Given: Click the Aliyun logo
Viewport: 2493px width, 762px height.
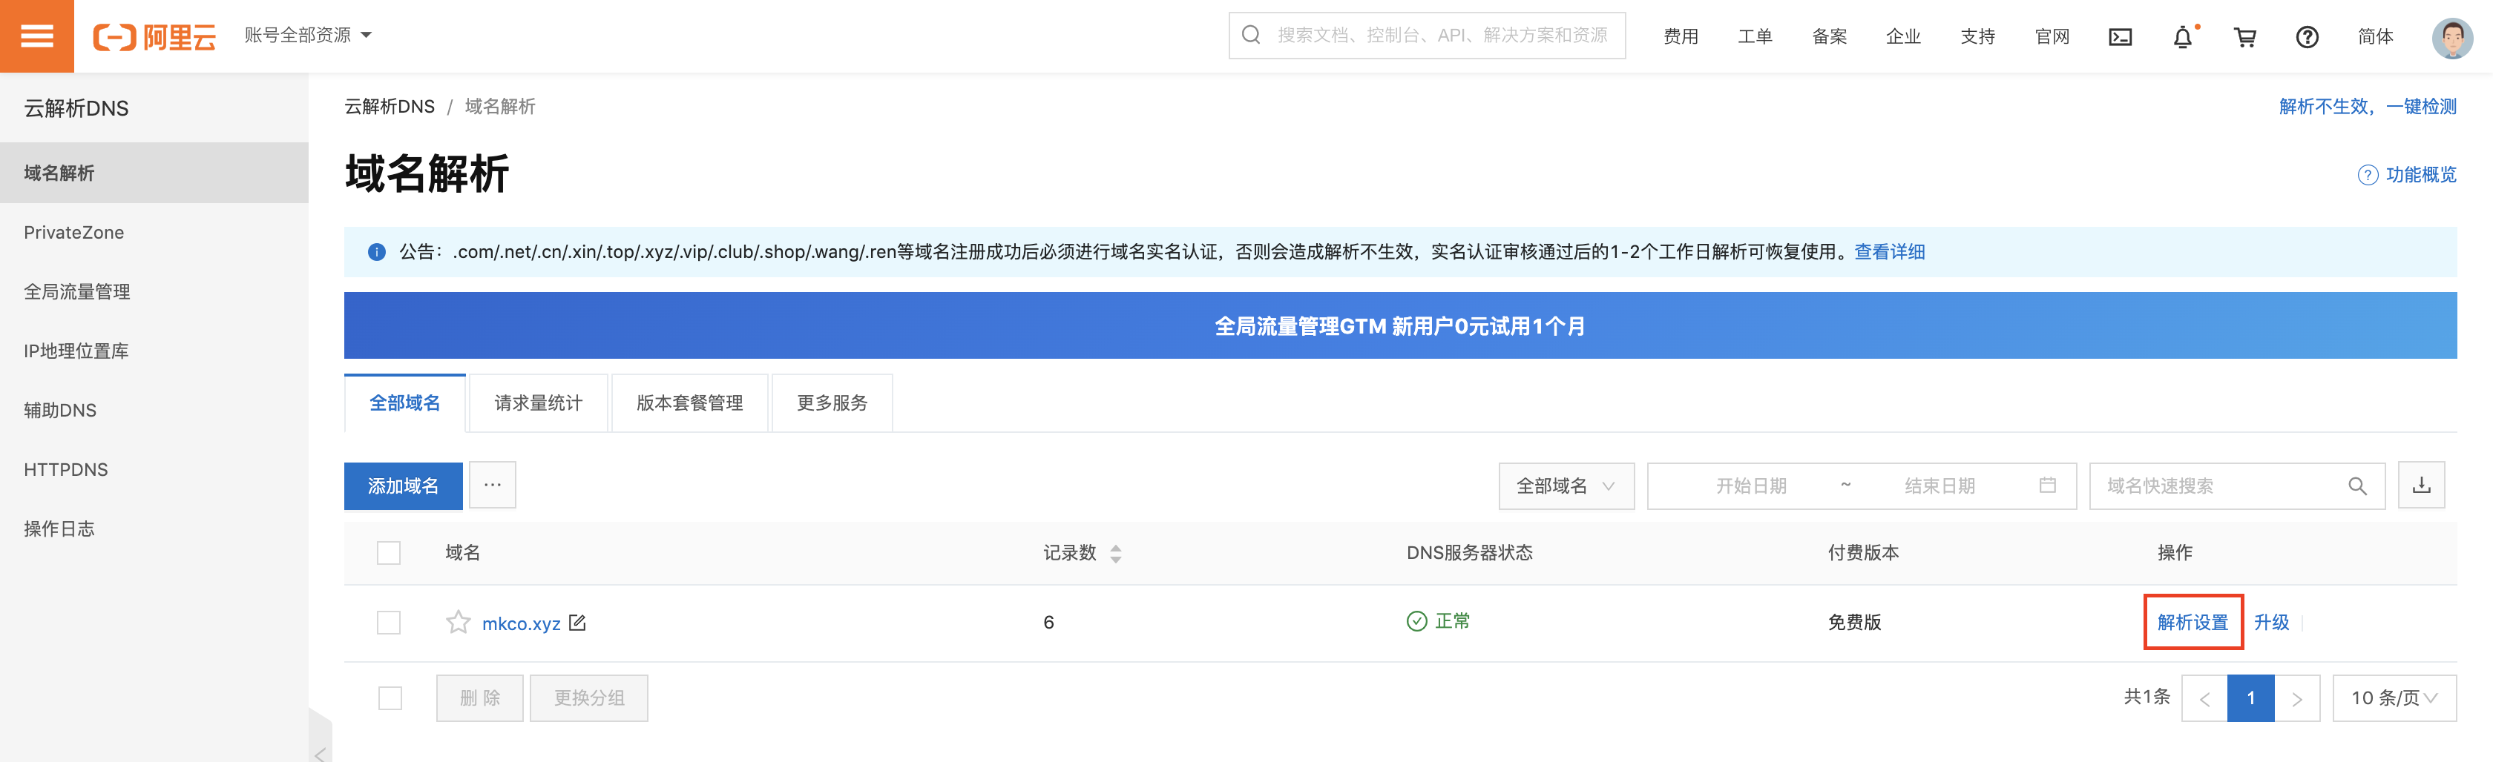Looking at the screenshot, I should point(155,36).
